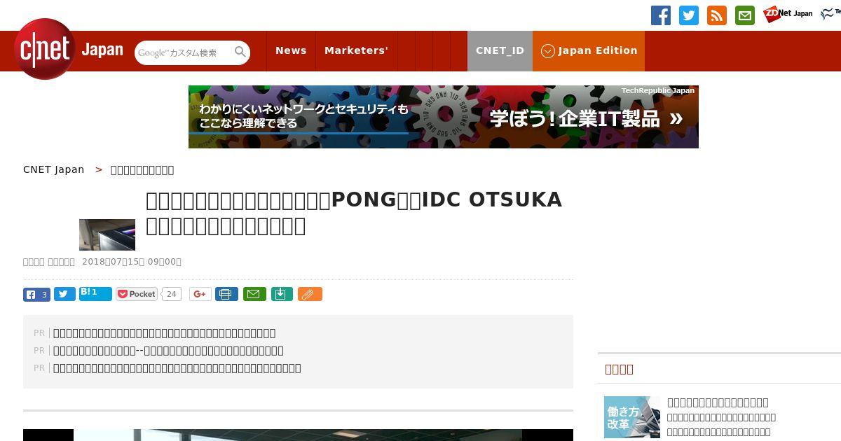Share the article on Facebook with count 3

[x=36, y=295]
